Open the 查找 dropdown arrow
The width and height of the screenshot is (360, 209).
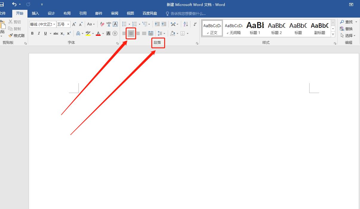point(356,22)
